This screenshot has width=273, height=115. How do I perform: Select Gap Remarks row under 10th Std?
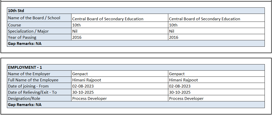click(25, 44)
